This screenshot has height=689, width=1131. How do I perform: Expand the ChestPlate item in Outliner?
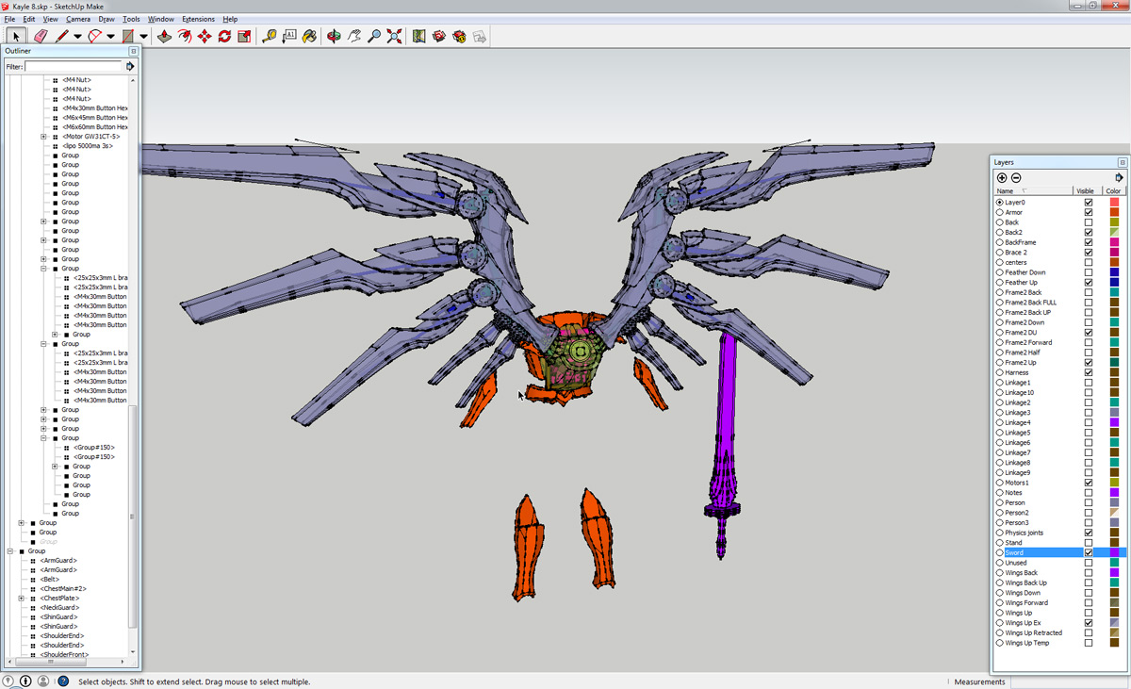click(x=21, y=599)
